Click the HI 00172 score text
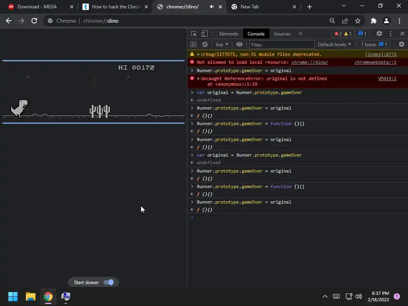The height and width of the screenshot is (306, 408). pos(136,68)
